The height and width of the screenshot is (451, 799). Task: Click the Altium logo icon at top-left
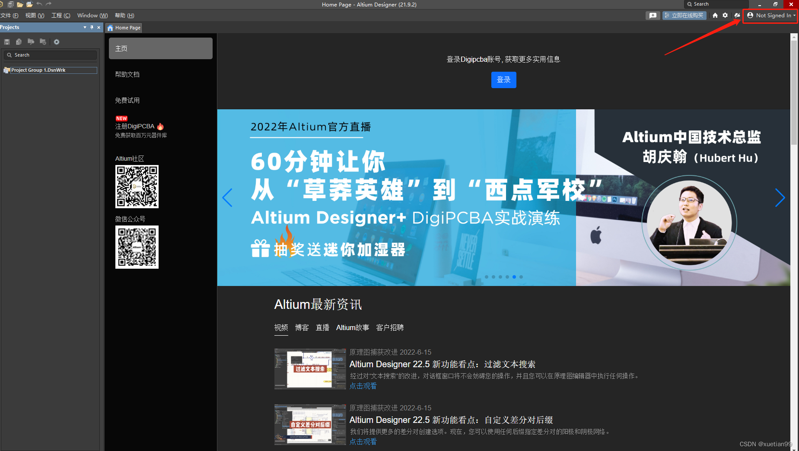(x=1, y=4)
